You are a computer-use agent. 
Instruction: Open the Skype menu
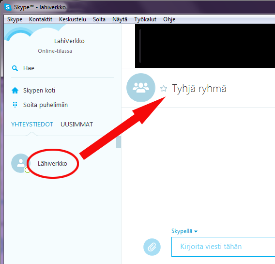coord(15,19)
